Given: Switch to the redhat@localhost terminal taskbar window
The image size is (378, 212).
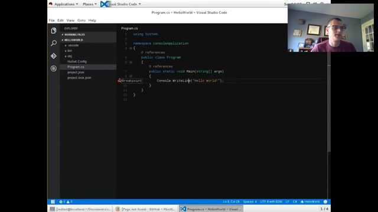Looking at the screenshot, I should pyautogui.click(x=80, y=209).
